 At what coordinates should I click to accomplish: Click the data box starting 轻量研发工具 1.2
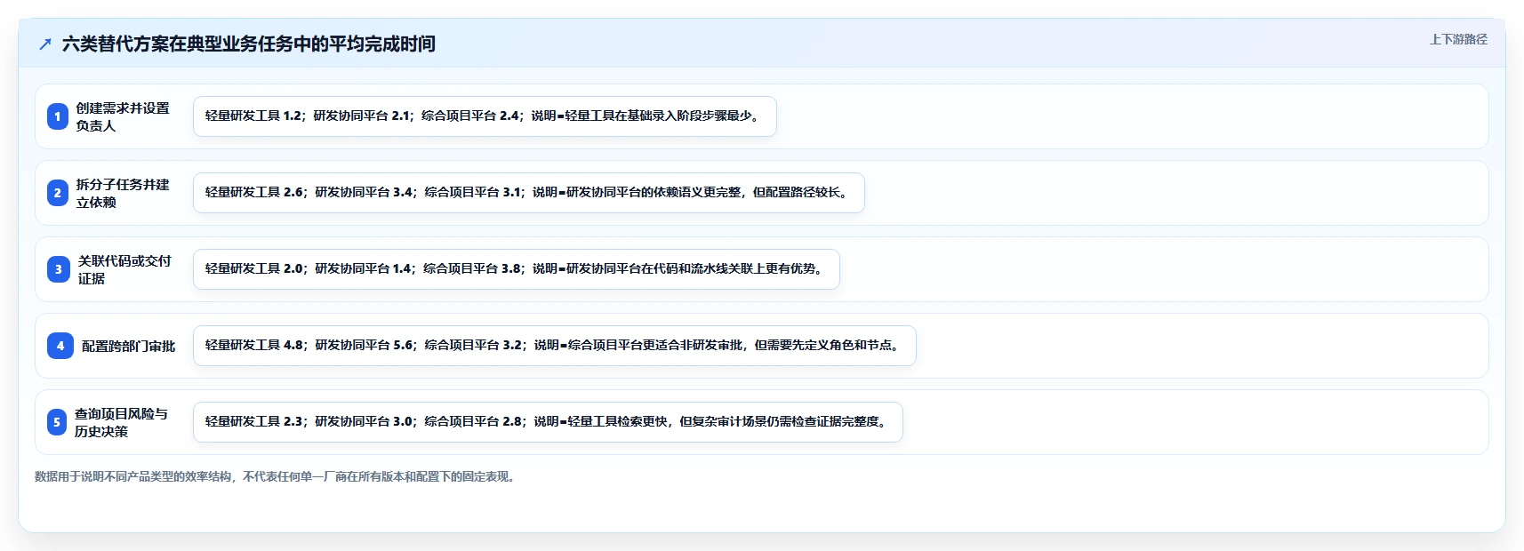485,116
